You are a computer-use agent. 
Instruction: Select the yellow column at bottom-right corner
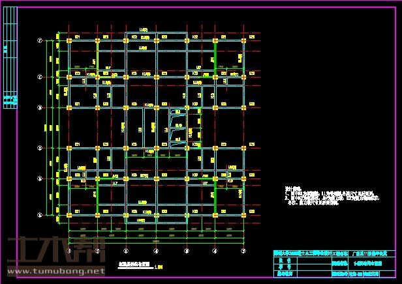(x=243, y=214)
